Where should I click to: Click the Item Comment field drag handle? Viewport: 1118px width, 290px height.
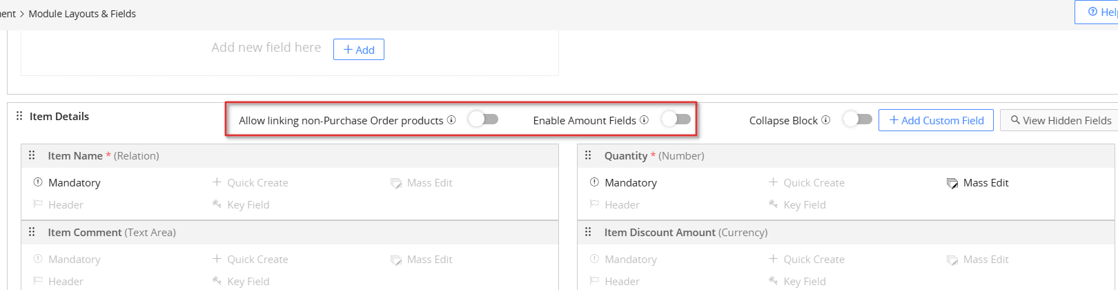(32, 232)
